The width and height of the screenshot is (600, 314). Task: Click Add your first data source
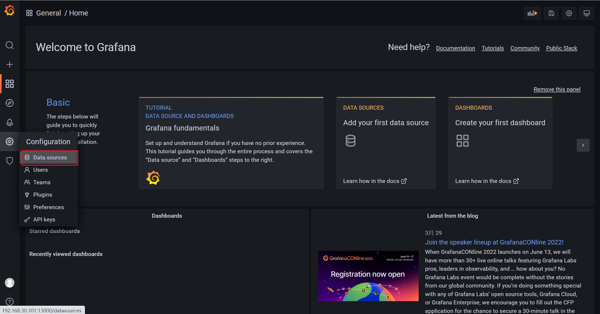pyautogui.click(x=386, y=123)
